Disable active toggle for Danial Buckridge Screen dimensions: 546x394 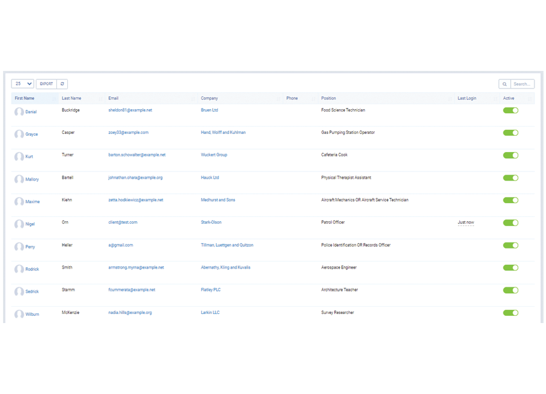510,111
